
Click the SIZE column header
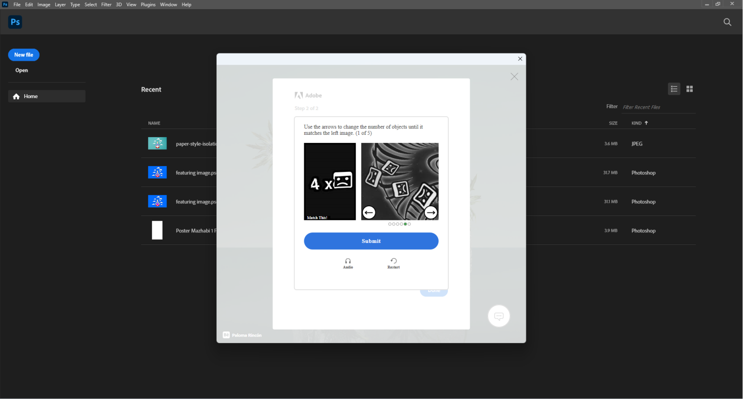pyautogui.click(x=613, y=123)
